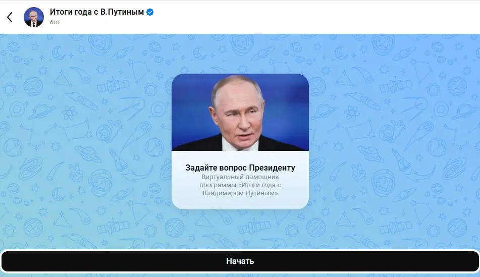Image resolution: width=480 pixels, height=277 pixels.
Task: Start the bot with the «Начать» button
Action: (240, 261)
